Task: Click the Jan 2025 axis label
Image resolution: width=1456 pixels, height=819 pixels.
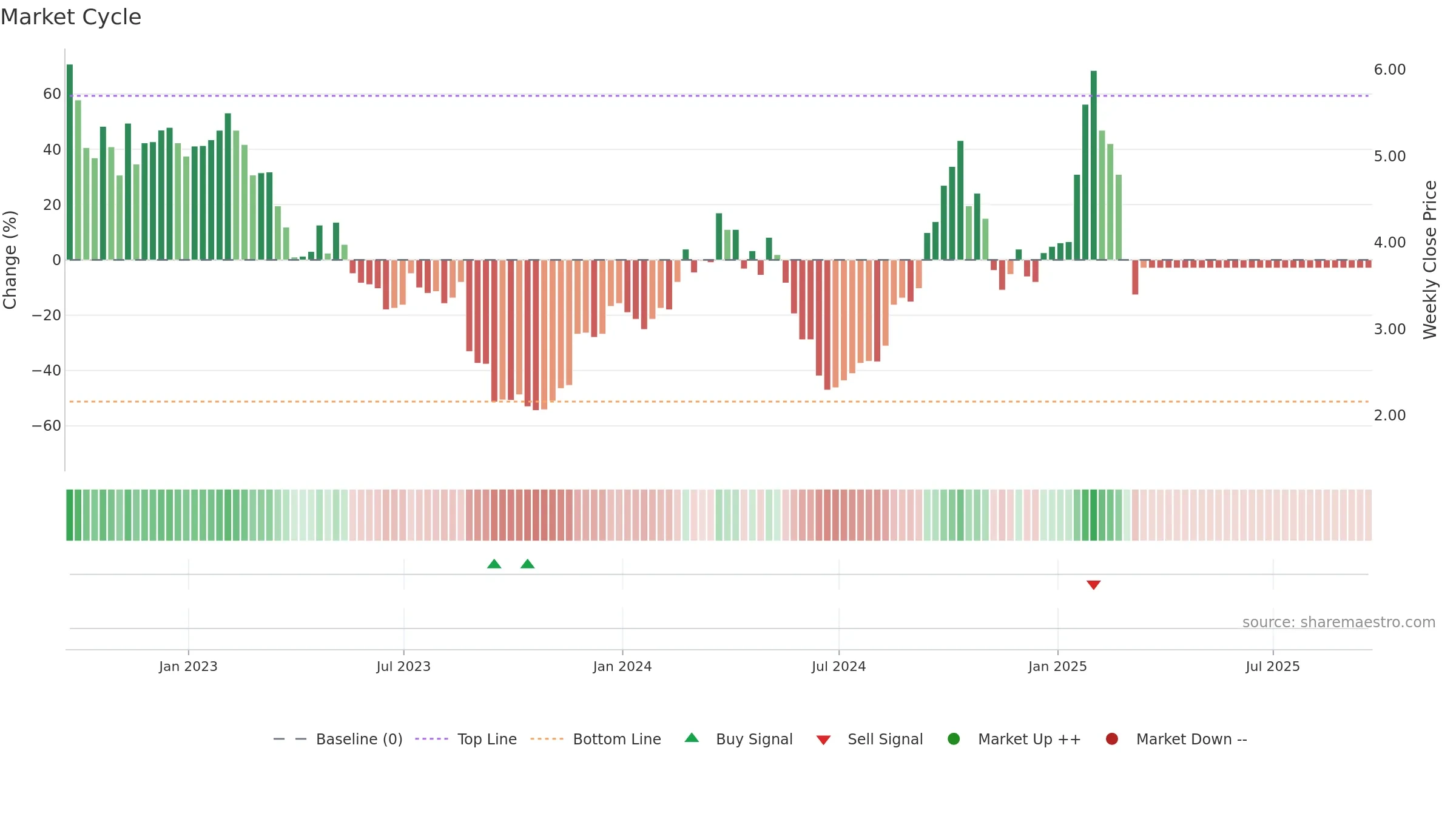Action: click(1058, 666)
